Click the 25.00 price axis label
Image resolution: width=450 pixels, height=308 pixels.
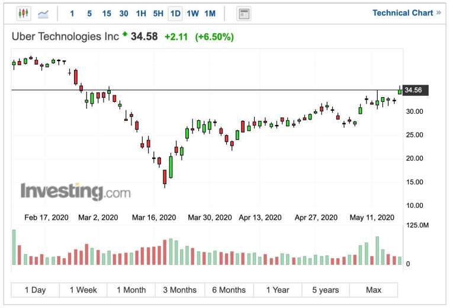[414, 135]
